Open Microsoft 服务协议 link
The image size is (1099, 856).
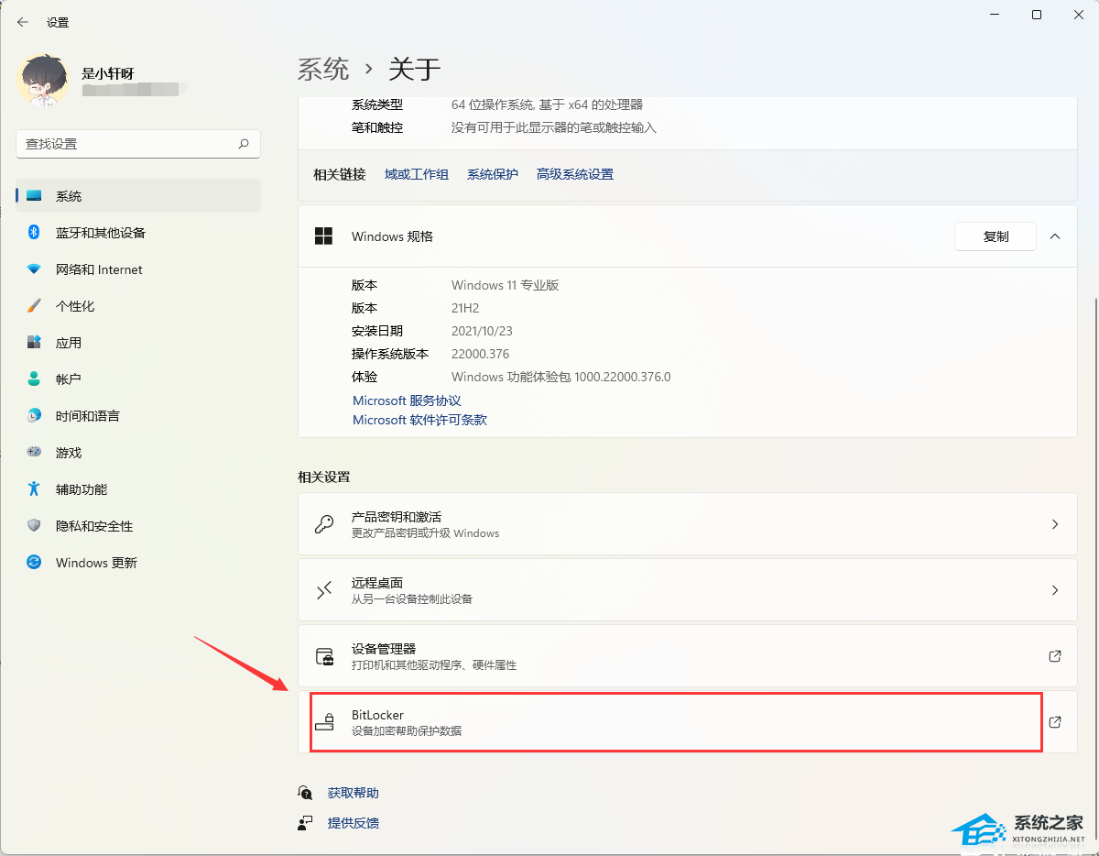click(x=407, y=401)
